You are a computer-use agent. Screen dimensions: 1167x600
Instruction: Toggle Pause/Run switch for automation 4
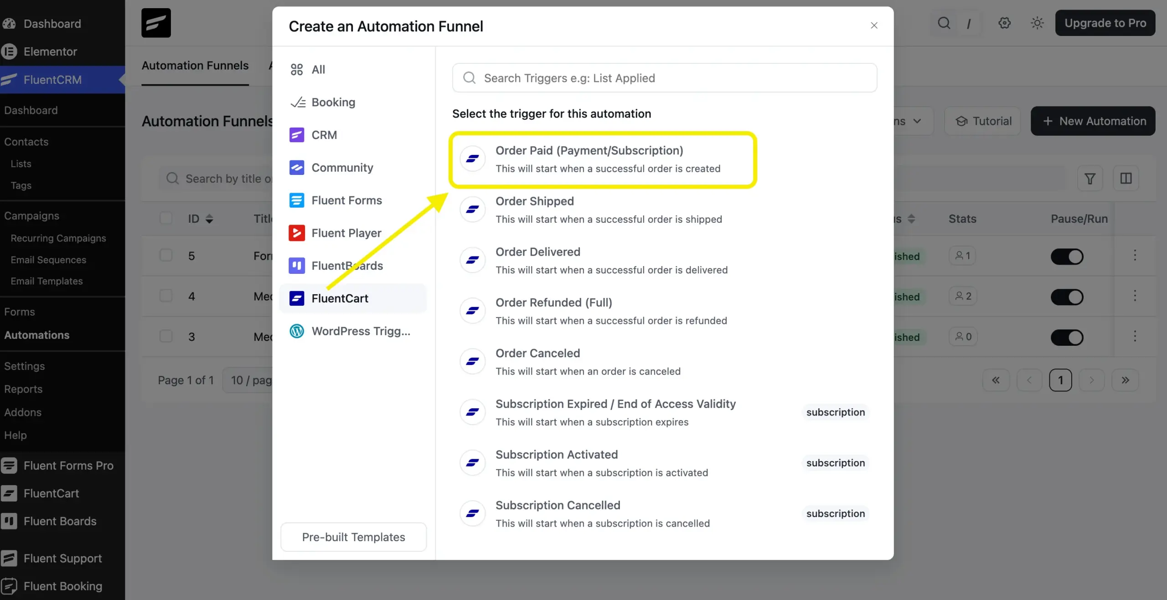tap(1067, 297)
